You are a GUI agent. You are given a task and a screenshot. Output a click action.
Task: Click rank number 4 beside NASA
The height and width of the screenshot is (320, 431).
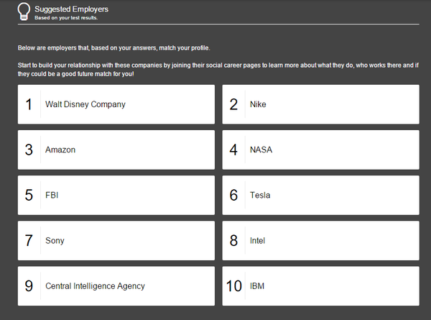click(x=233, y=150)
